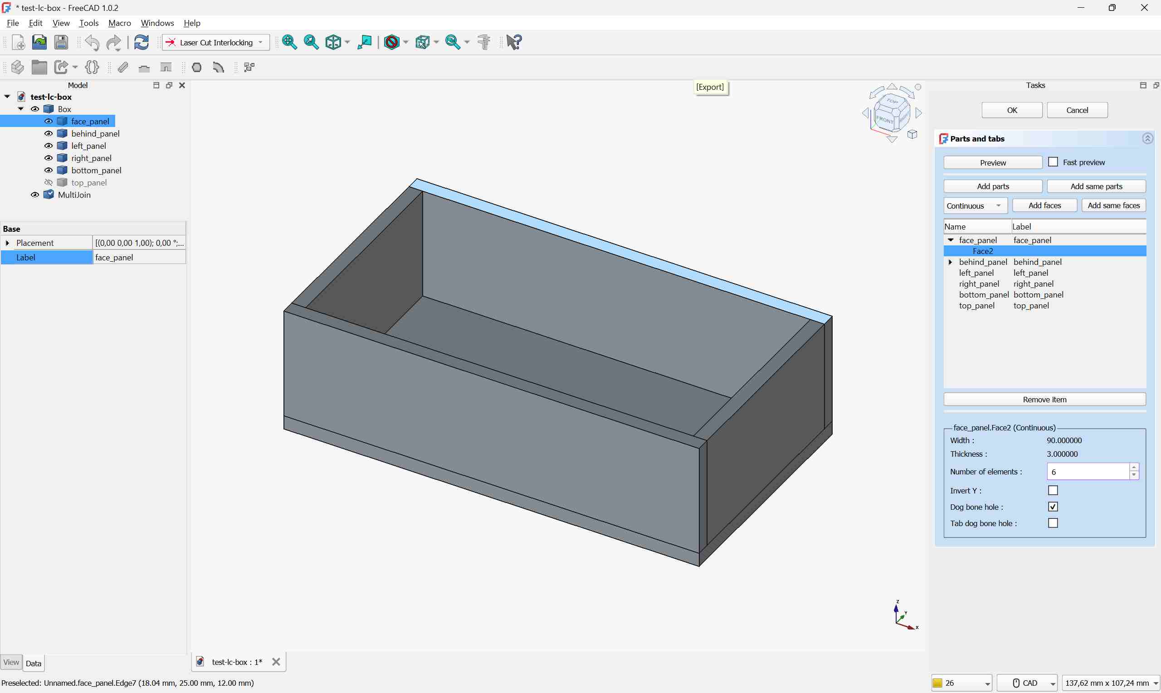
Task: Select the Refresh document icon
Action: coord(141,42)
